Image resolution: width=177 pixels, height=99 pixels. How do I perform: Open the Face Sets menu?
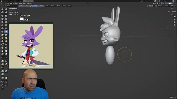coord(29,3)
